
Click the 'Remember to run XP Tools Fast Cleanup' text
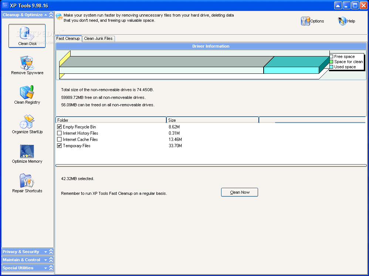(114, 194)
